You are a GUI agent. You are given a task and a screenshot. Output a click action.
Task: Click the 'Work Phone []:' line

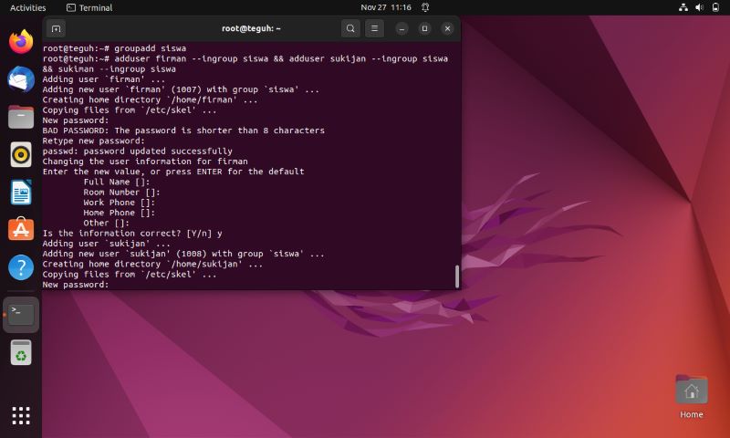click(x=120, y=202)
